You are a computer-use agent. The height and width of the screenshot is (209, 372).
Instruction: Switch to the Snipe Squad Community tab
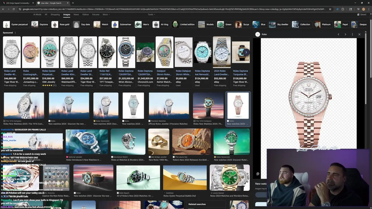tap(18, 3)
